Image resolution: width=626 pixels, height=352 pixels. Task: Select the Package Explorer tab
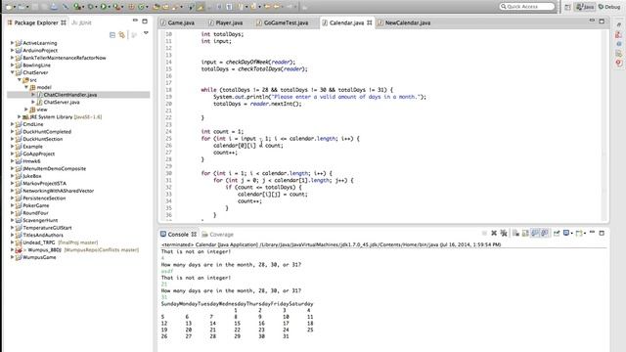(x=36, y=22)
